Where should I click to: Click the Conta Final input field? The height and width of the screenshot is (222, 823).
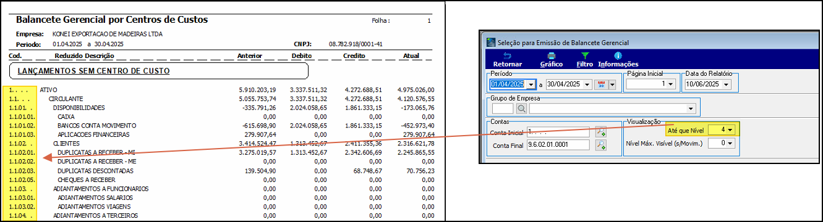tap(558, 146)
